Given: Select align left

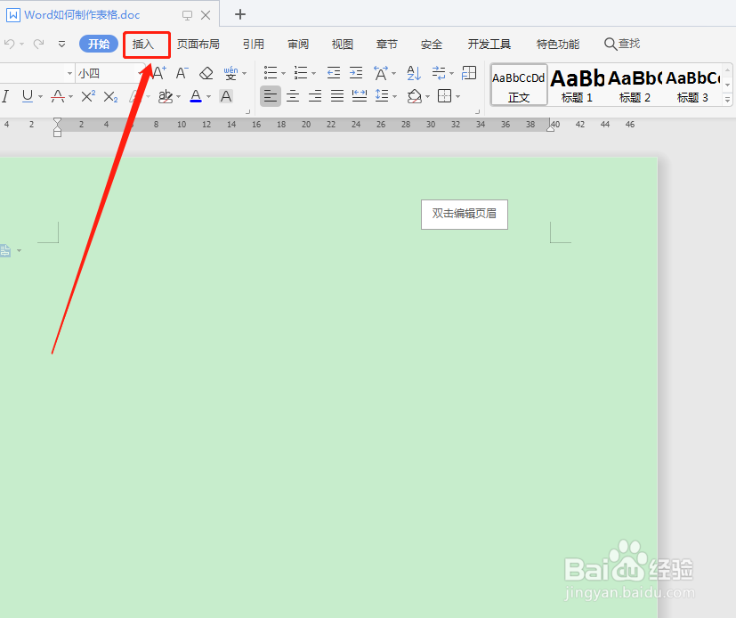Looking at the screenshot, I should 271,96.
